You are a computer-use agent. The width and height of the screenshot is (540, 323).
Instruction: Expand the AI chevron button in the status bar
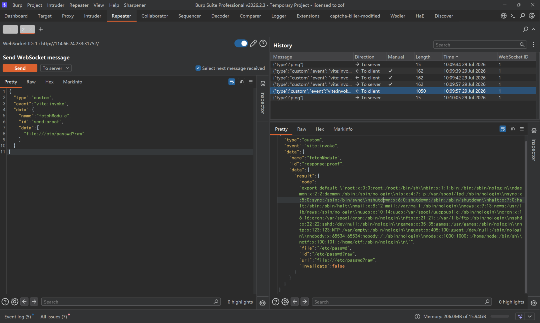(x=530, y=317)
